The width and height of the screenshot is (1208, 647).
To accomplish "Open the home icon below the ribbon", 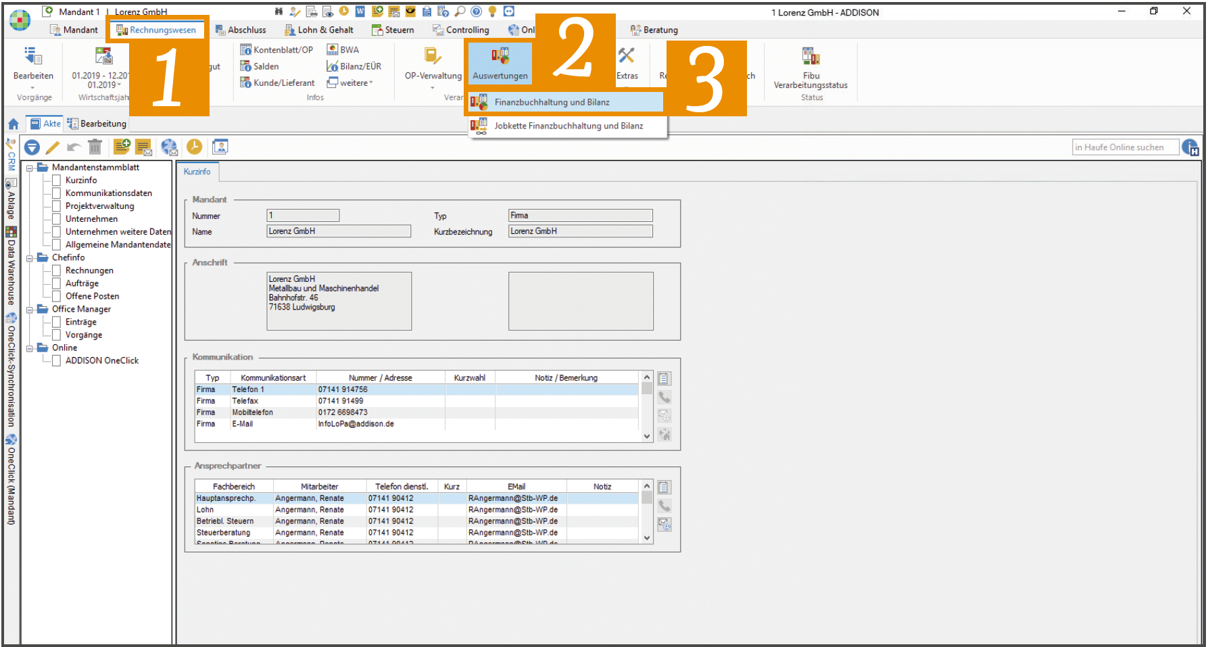I will pyautogui.click(x=13, y=124).
